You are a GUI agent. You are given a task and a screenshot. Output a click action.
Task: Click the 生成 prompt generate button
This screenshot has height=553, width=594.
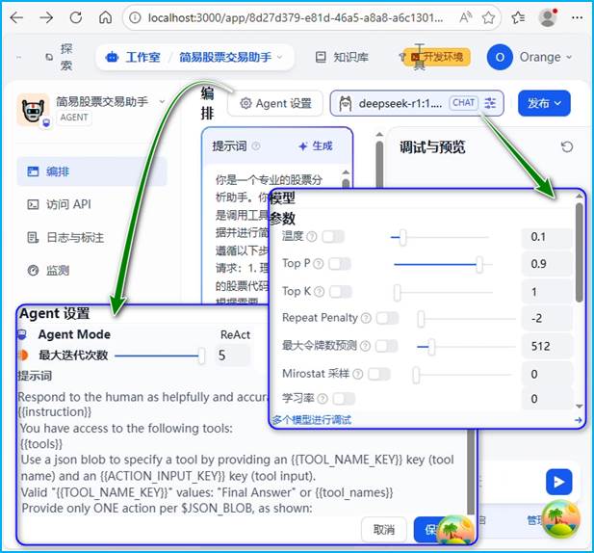[x=315, y=145]
